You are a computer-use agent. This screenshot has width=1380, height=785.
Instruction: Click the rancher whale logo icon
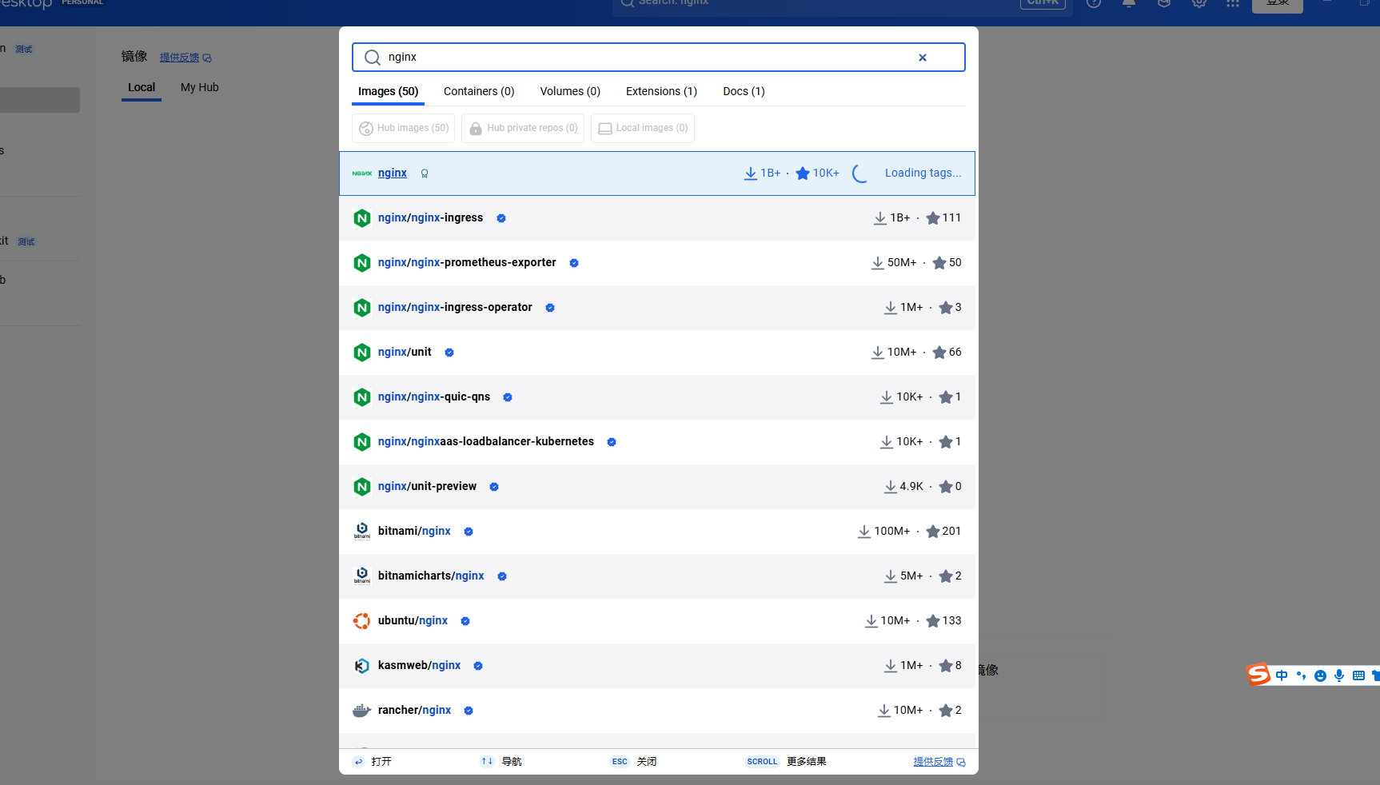(362, 711)
